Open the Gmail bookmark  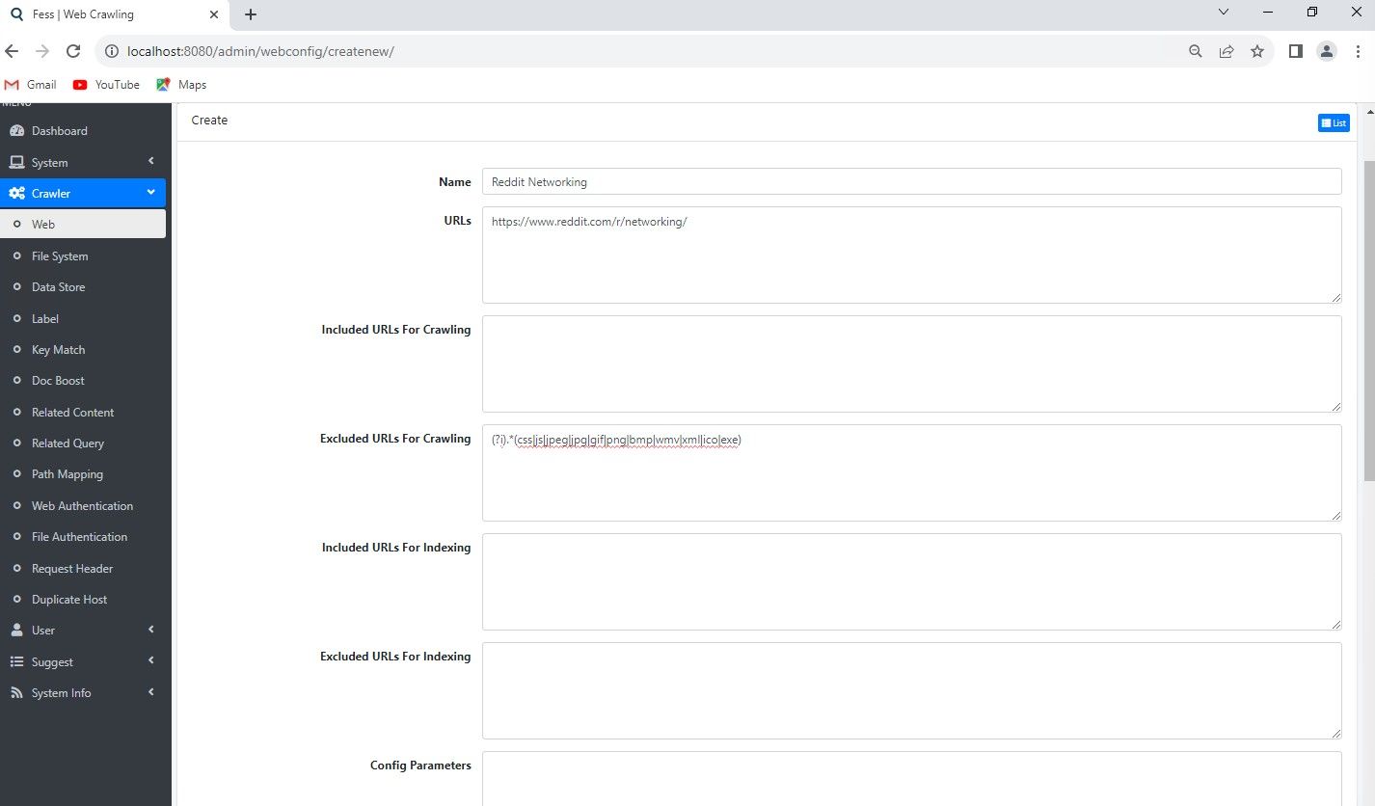click(31, 85)
